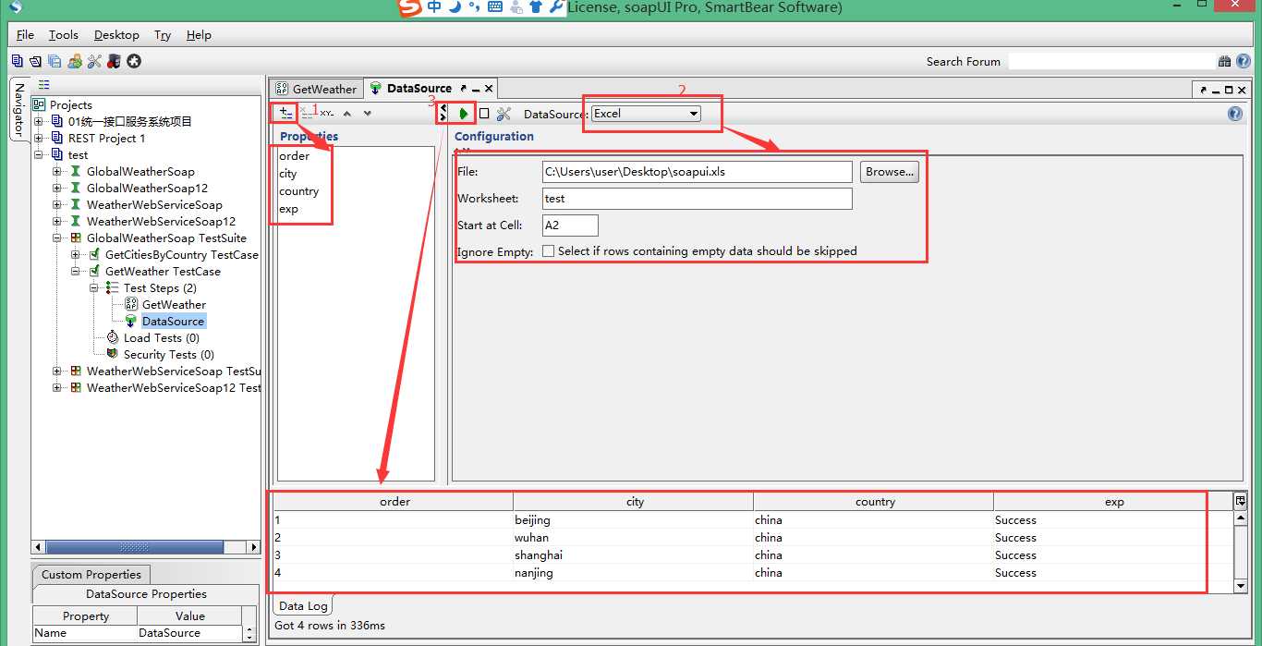The width and height of the screenshot is (1262, 646).
Task: Close the DataSource tab with X
Action: (489, 89)
